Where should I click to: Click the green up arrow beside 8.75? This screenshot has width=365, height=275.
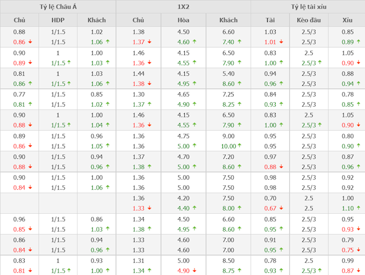[x=239, y=271]
